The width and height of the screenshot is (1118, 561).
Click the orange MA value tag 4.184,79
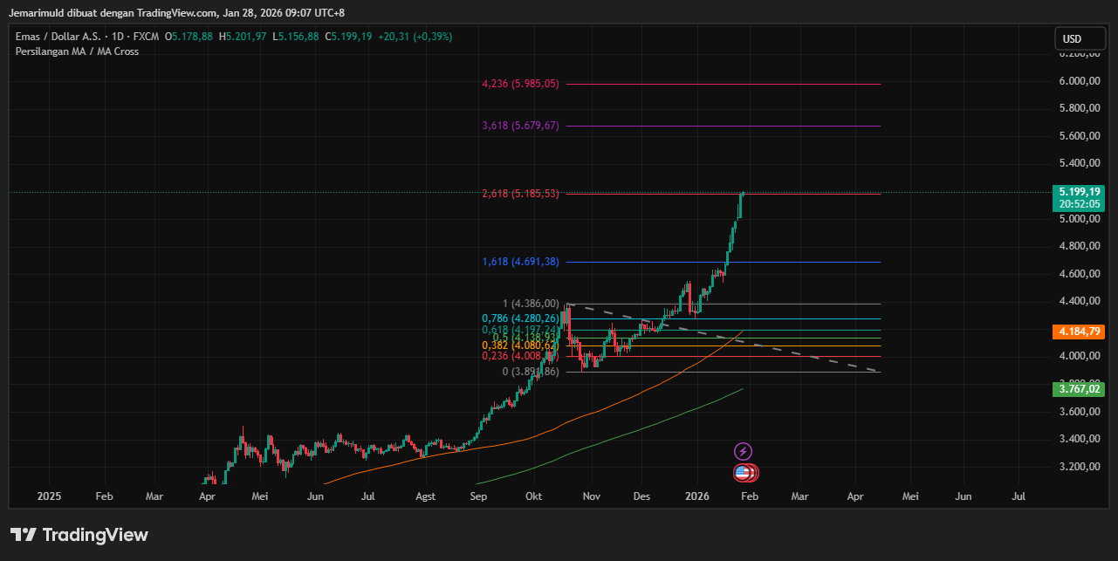click(x=1080, y=332)
